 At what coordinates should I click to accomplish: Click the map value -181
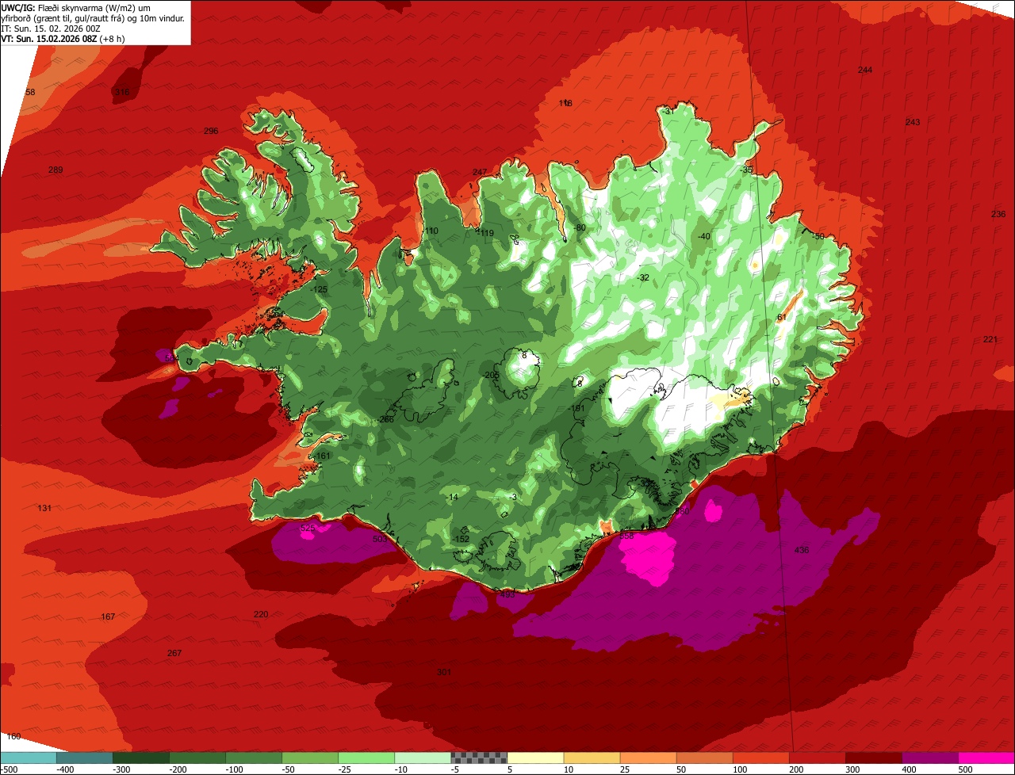tap(576, 408)
